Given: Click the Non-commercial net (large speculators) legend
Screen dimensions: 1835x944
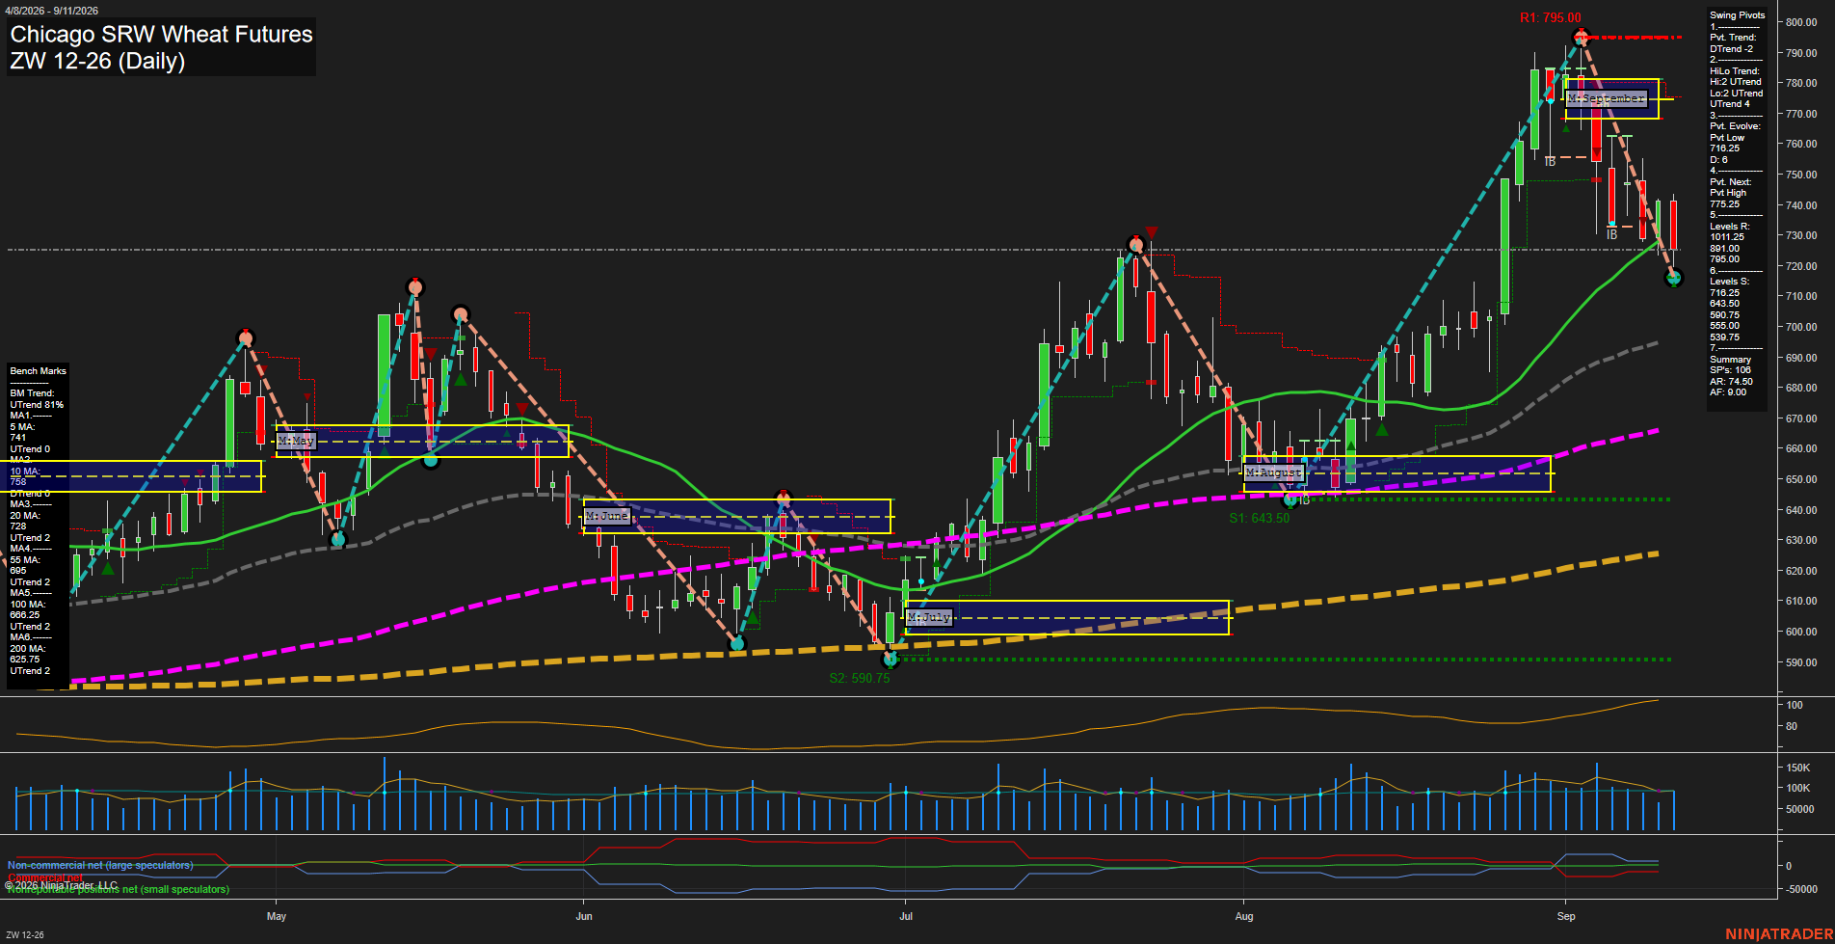Looking at the screenshot, I should pos(100,866).
